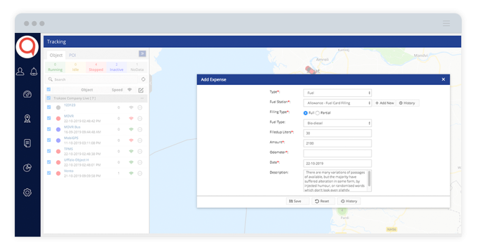This screenshot has height=250, width=478.
Task: Click the Reset button
Action: pos(322,201)
